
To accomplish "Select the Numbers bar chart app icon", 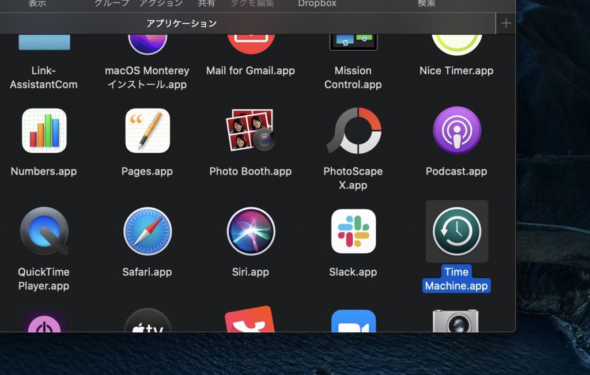I will [x=44, y=131].
